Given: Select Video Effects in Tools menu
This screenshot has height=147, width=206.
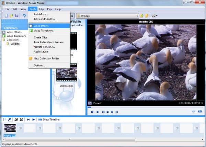Looking at the screenshot, I should coord(49,26).
